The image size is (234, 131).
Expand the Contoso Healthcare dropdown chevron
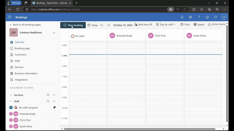pos(54,33)
